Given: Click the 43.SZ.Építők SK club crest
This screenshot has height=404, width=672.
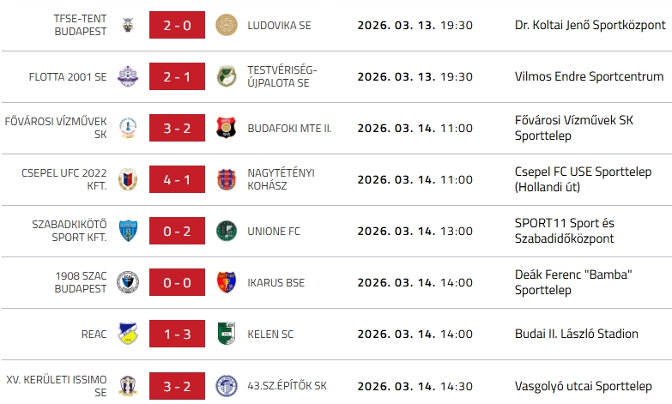Looking at the screenshot, I should (227, 385).
